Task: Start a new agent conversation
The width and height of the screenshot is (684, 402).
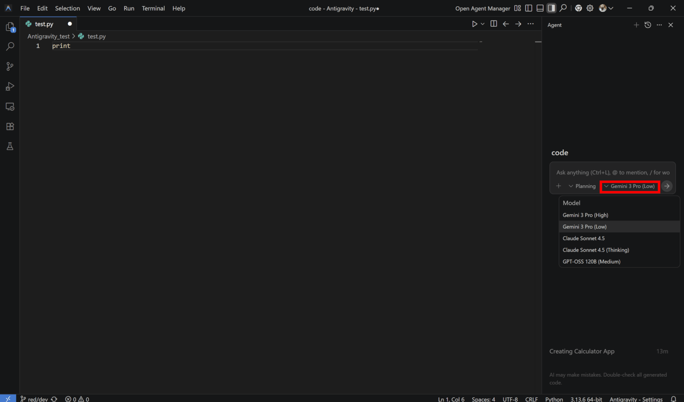Action: [x=636, y=25]
